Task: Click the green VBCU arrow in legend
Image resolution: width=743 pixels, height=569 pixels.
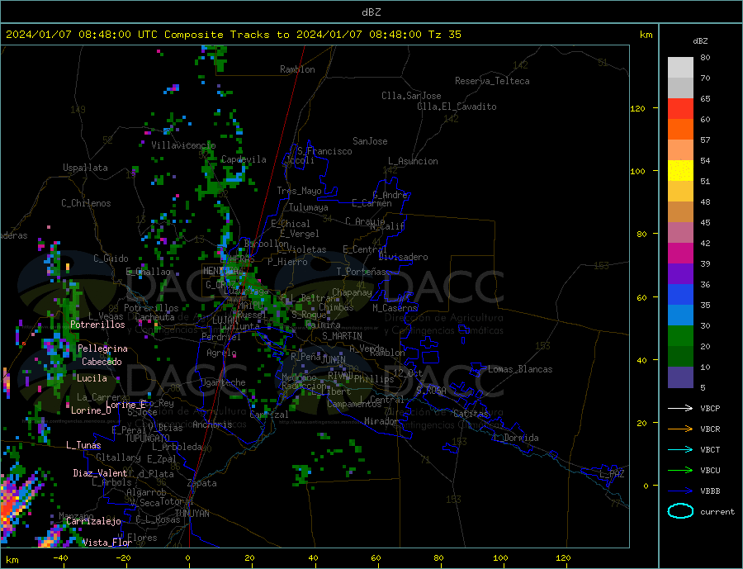Action: 680,471
